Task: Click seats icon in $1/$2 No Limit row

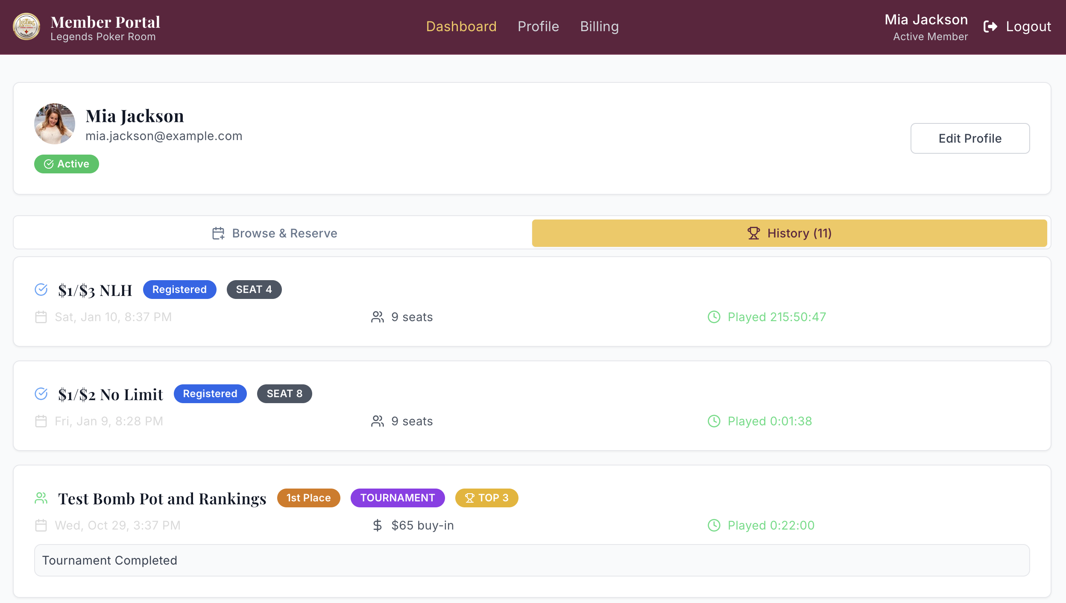Action: point(377,421)
